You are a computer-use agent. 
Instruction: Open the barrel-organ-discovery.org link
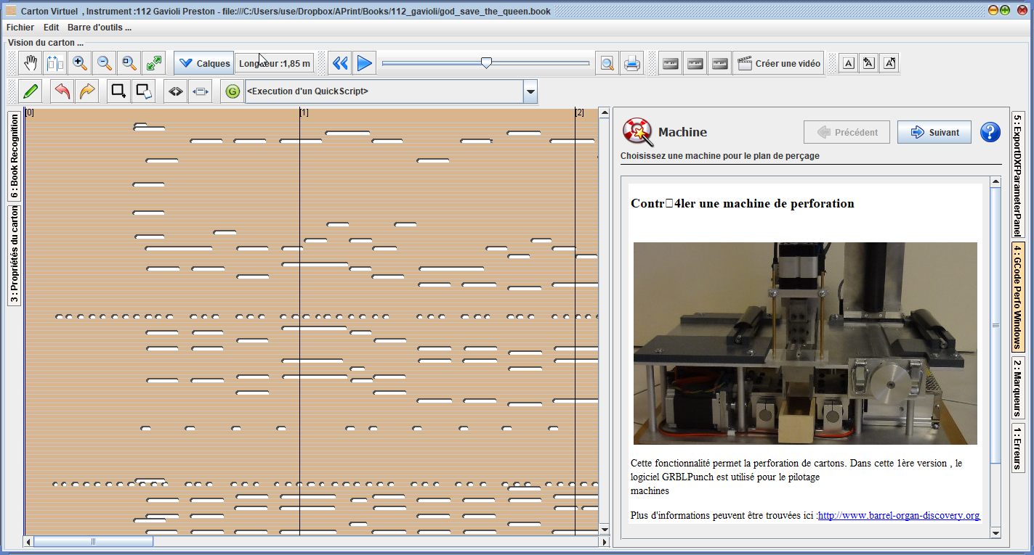[x=899, y=516]
